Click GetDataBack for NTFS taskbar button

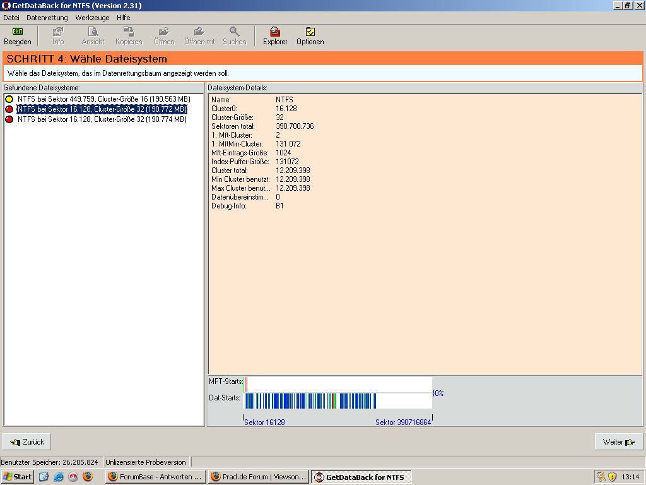click(x=361, y=477)
